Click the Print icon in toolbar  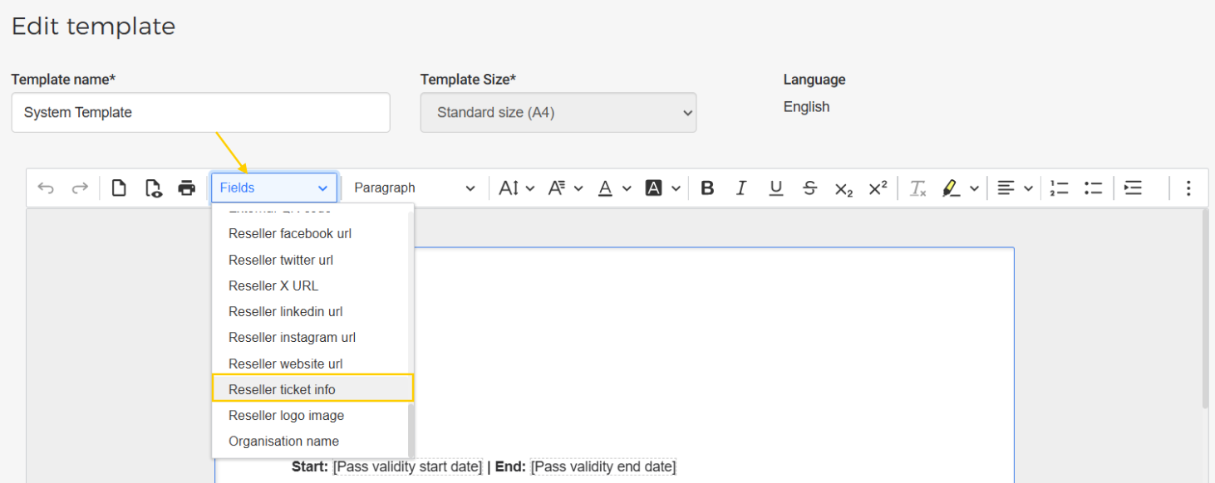(x=187, y=188)
